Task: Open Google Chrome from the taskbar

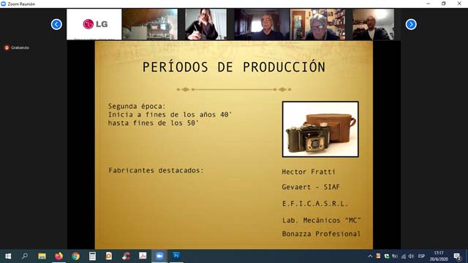Action: (x=75, y=256)
